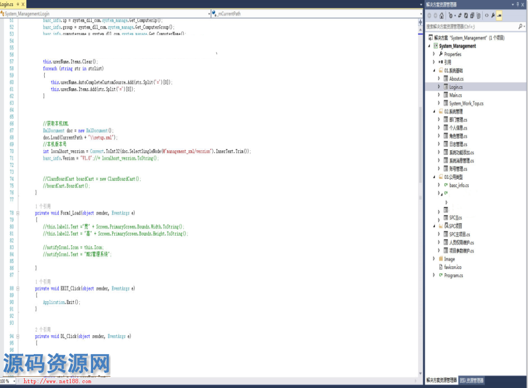The height and width of the screenshot is (388, 528).
Task: Expand the Login.cs tree node
Action: click(439, 87)
